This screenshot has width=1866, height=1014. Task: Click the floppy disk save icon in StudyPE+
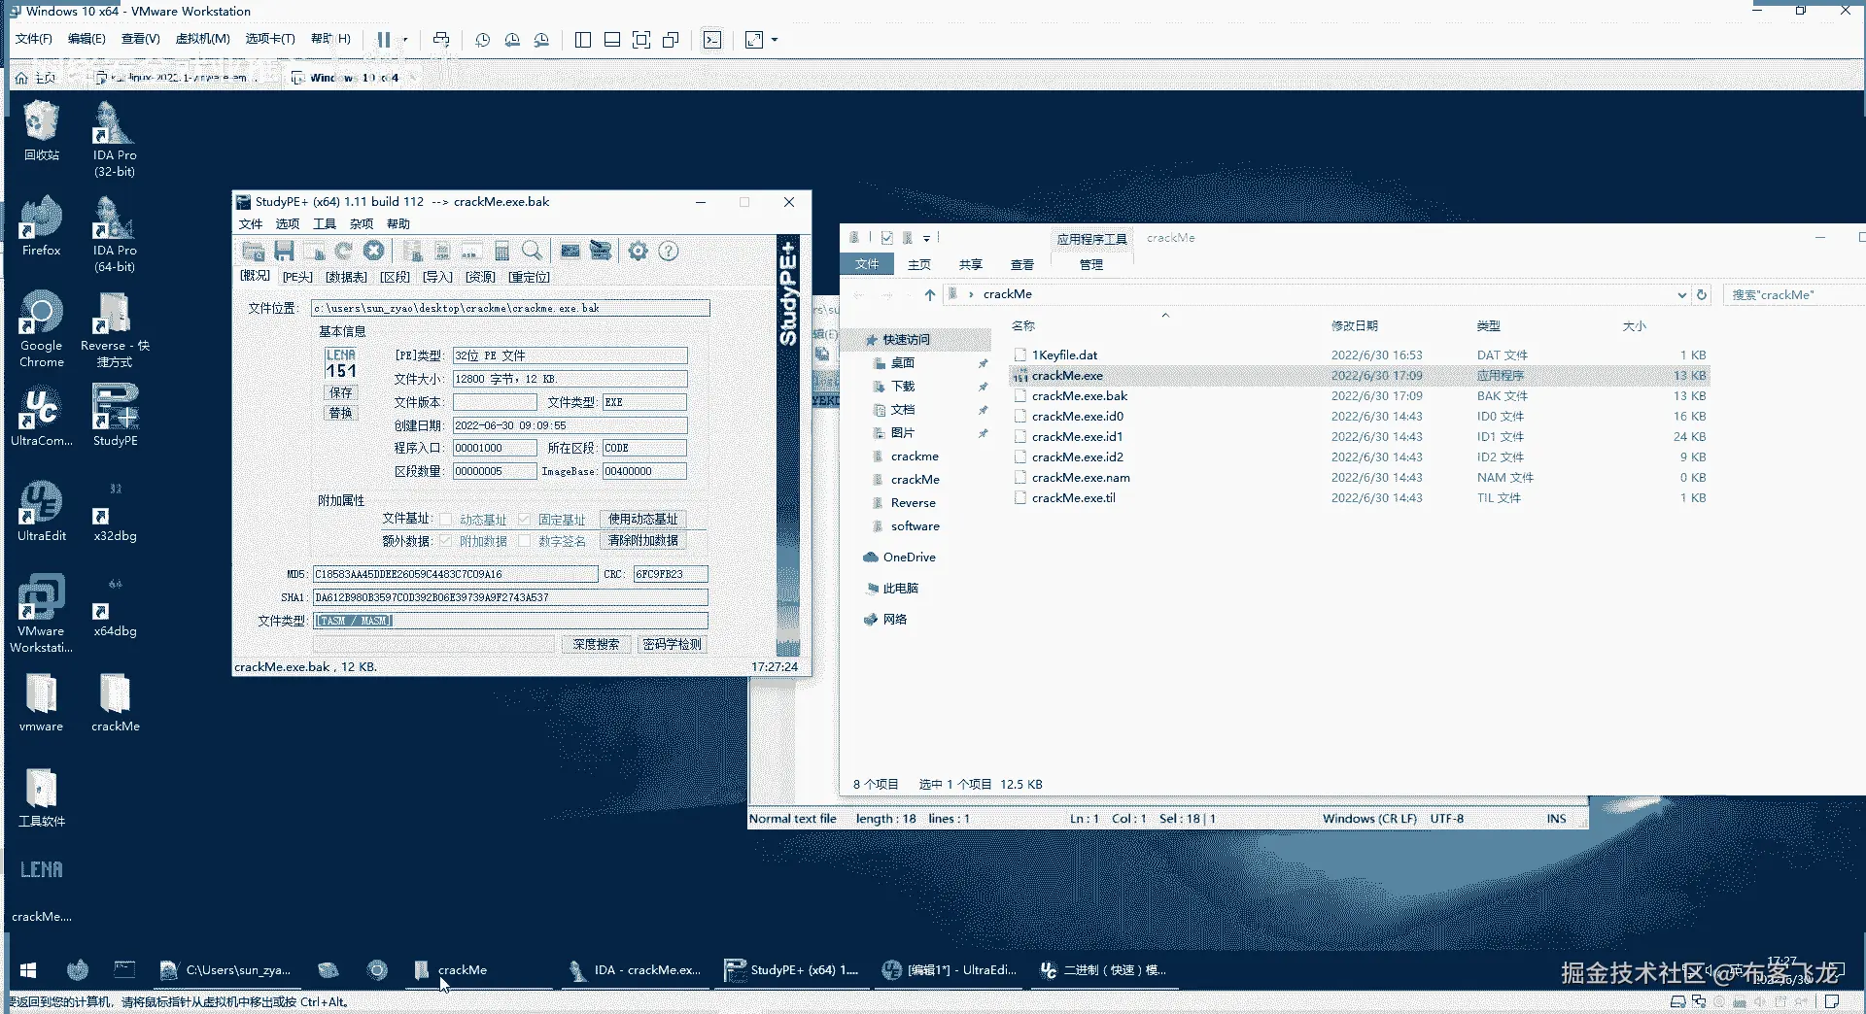pos(284,252)
